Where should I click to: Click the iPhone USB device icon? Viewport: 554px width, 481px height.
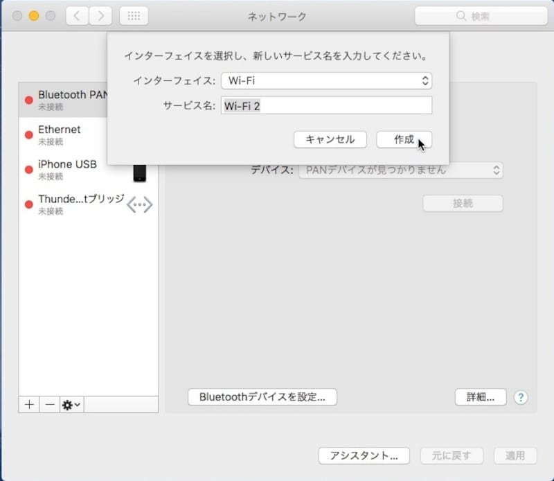click(140, 172)
